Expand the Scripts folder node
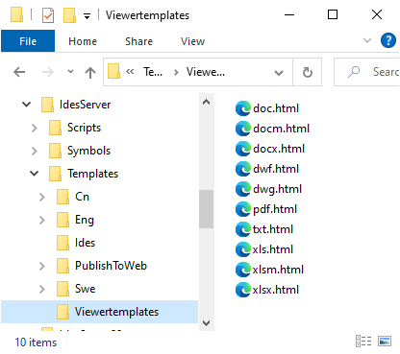 35,128
